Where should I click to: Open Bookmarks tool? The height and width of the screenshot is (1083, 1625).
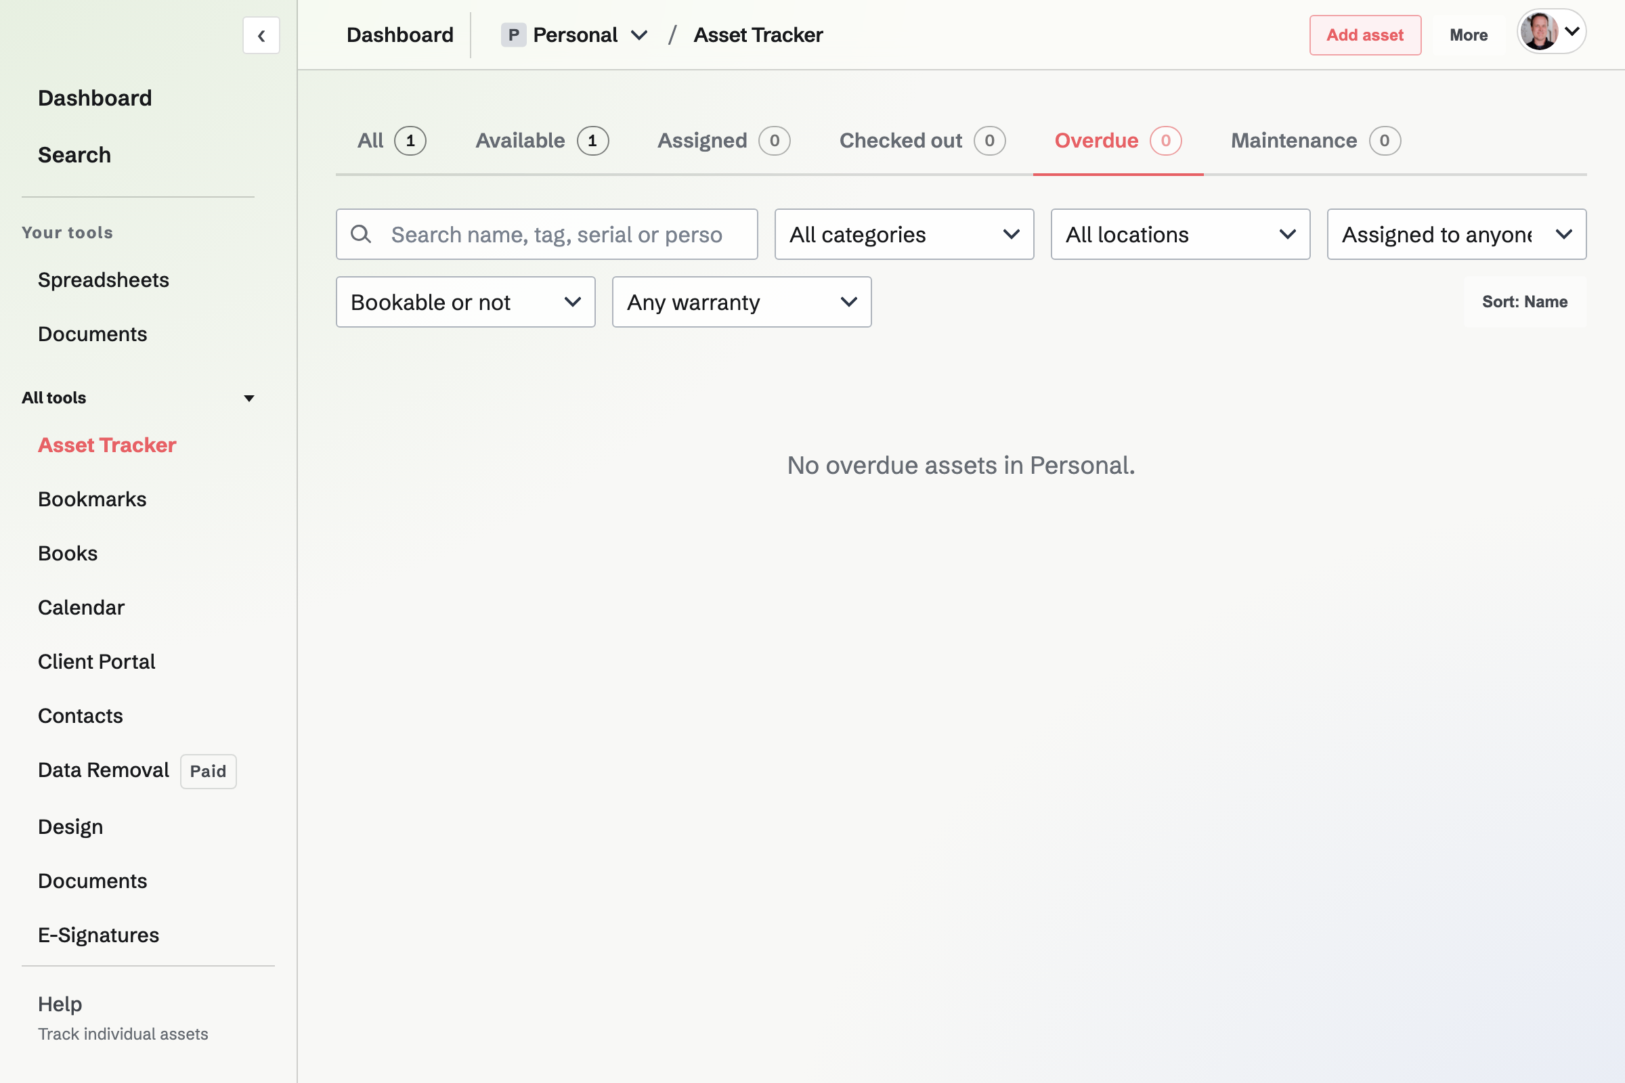(x=93, y=499)
